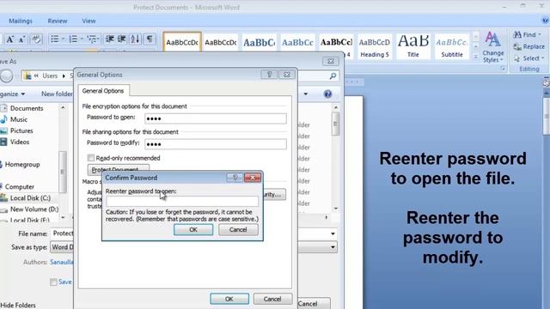The image size is (550, 309).
Task: Click the Save As search icon
Action: [x=333, y=76]
